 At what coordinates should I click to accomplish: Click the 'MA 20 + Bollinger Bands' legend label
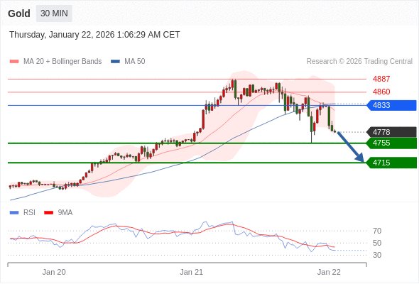click(x=62, y=62)
